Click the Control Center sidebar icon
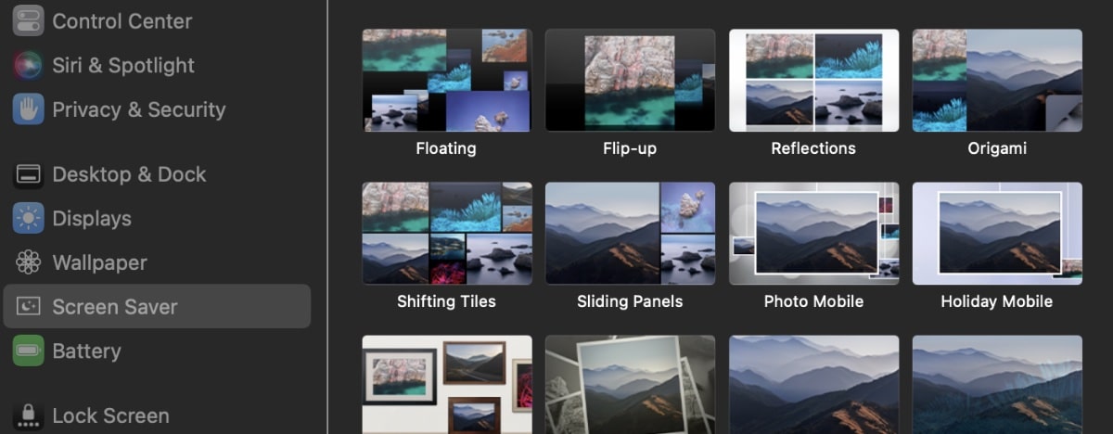This screenshot has height=434, width=1113. (28, 20)
